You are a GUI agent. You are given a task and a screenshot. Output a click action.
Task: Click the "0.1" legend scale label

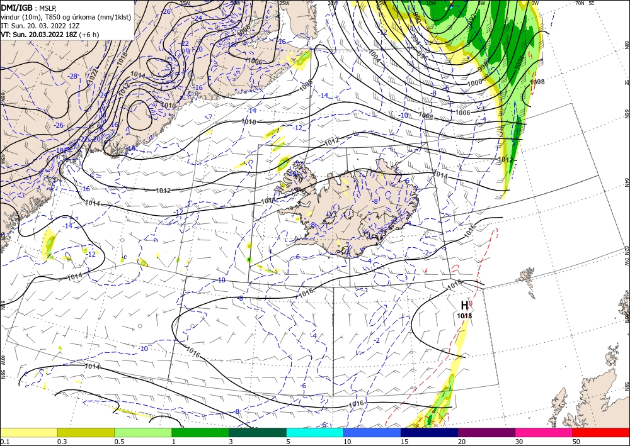4,442
